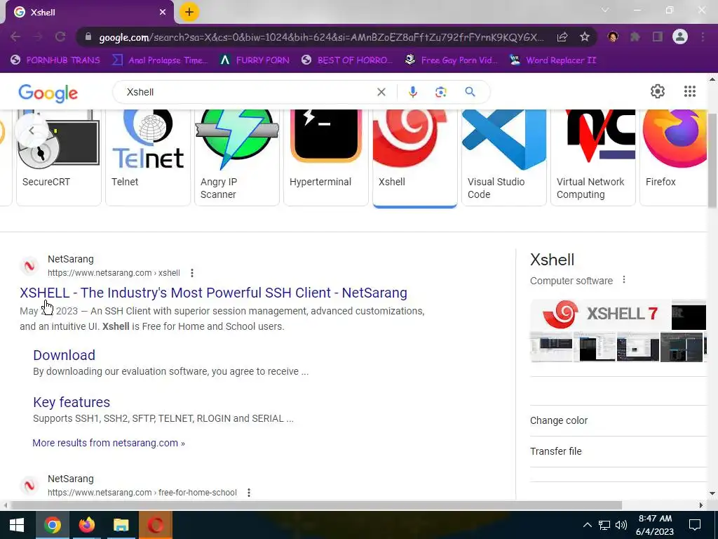
Task: Select the Firefox carousel card
Action: click(674, 157)
